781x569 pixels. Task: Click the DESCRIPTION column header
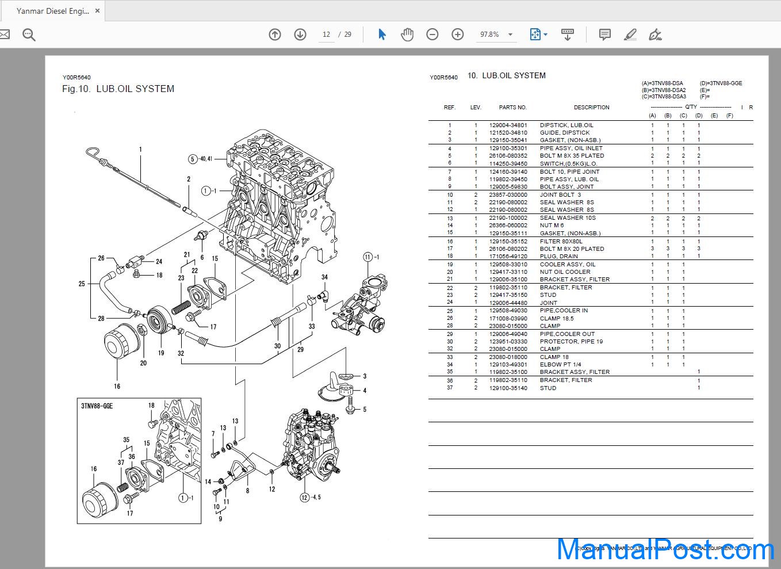pyautogui.click(x=591, y=108)
